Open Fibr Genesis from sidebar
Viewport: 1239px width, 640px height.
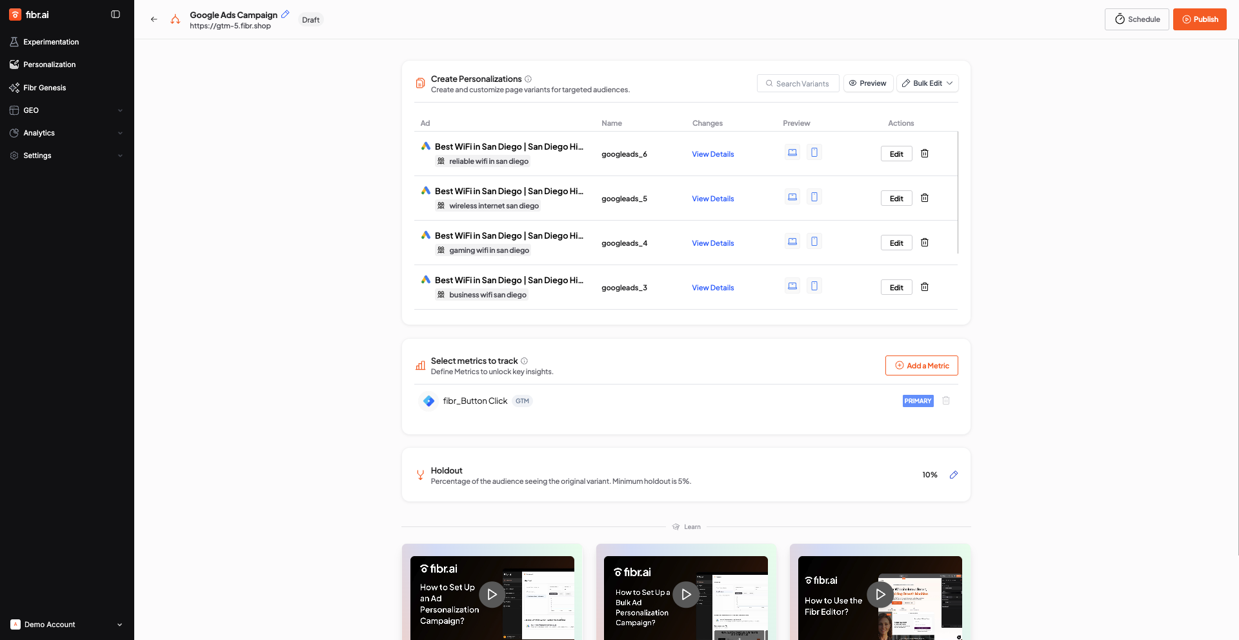click(x=45, y=88)
